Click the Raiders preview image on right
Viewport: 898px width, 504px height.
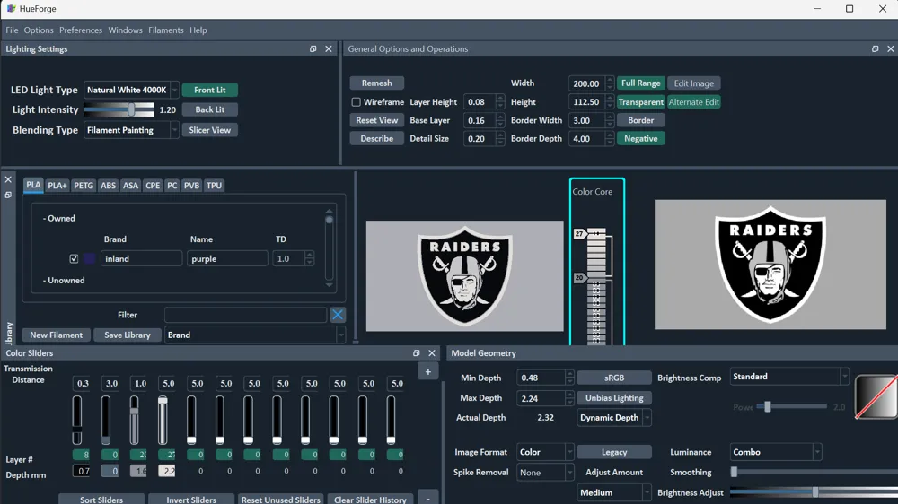click(770, 265)
